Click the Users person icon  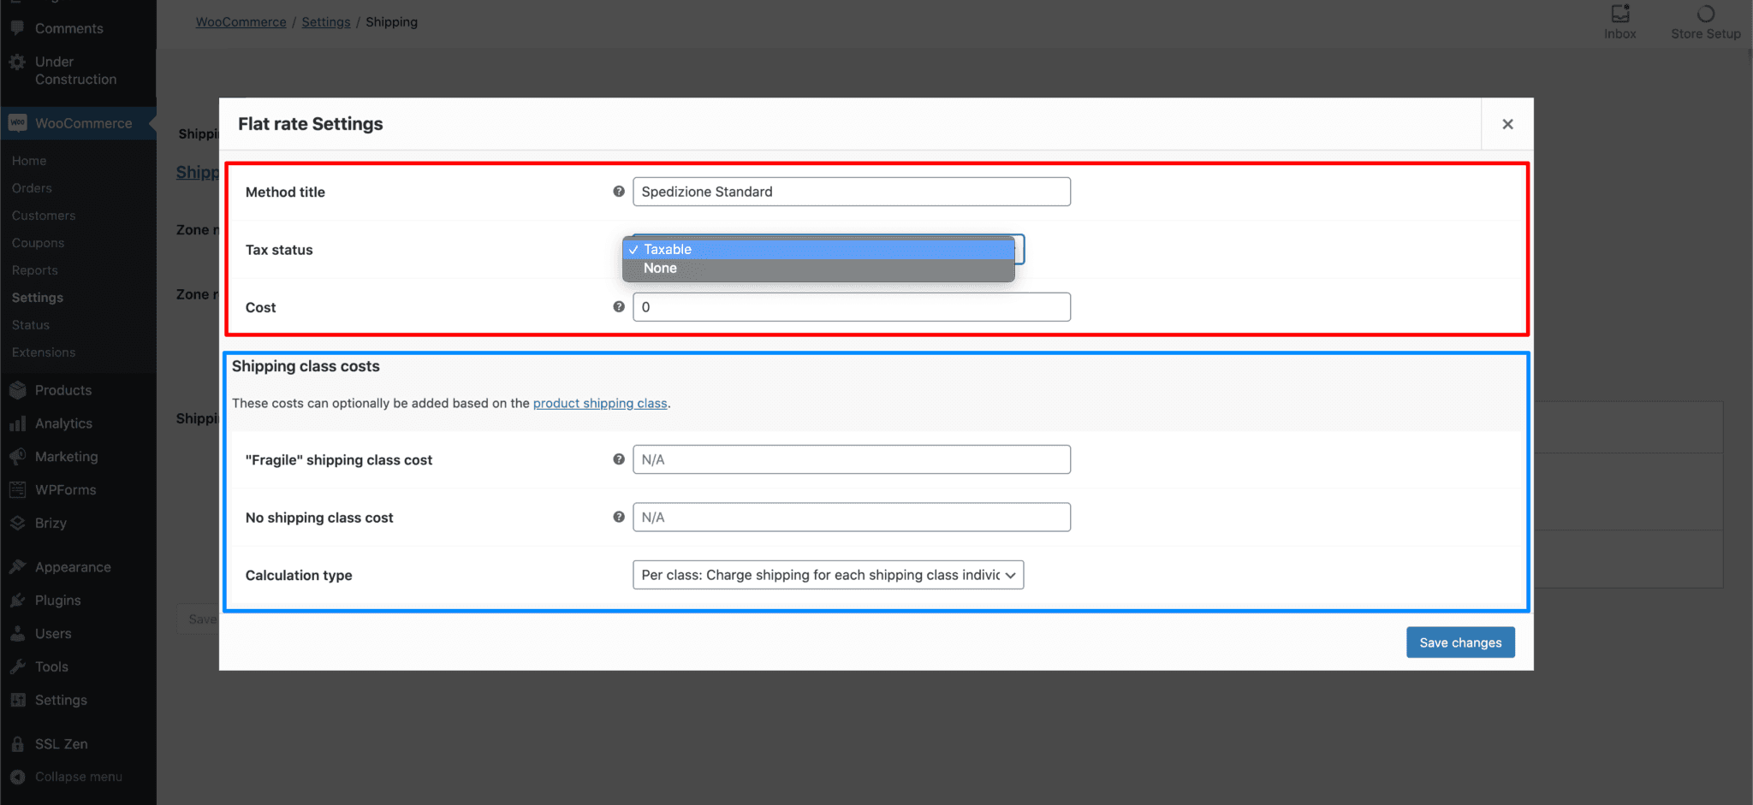pyautogui.click(x=17, y=634)
